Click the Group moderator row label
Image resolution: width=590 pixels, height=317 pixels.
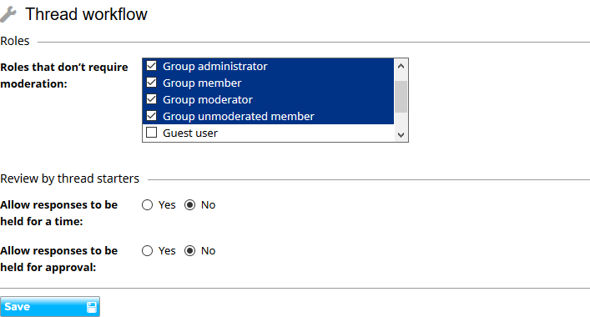(208, 99)
